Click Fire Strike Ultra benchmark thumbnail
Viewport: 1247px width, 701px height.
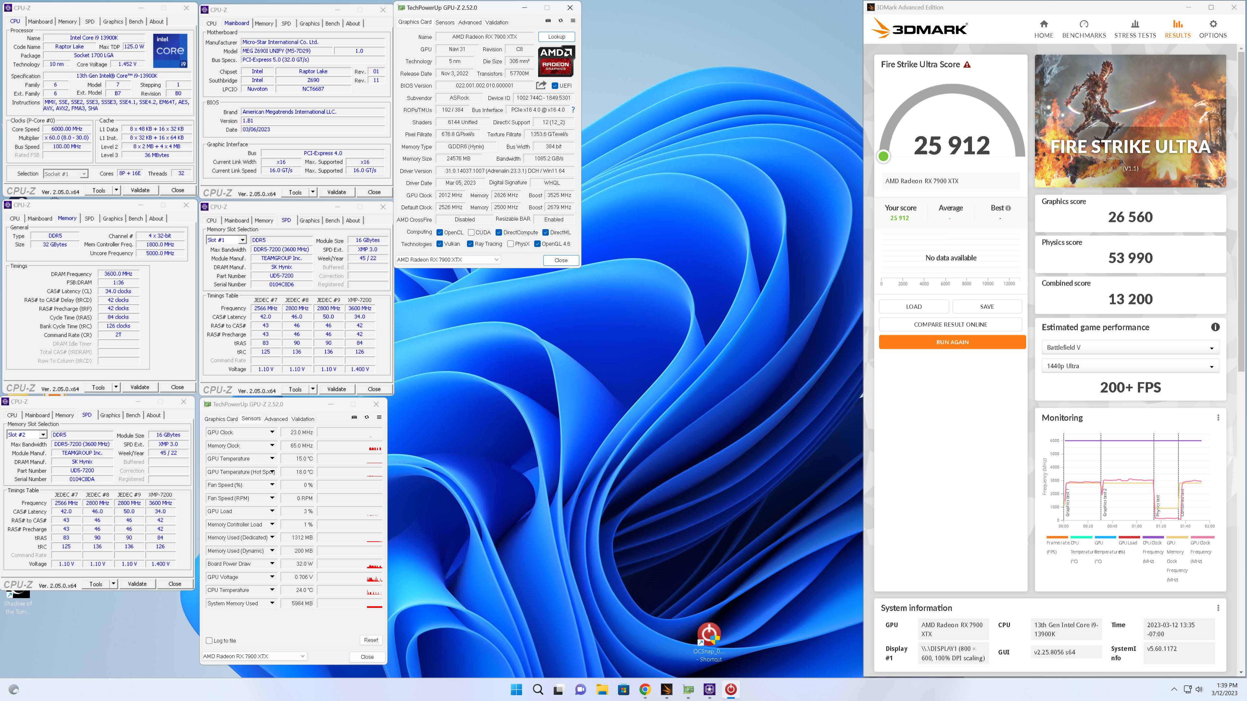pyautogui.click(x=1130, y=121)
